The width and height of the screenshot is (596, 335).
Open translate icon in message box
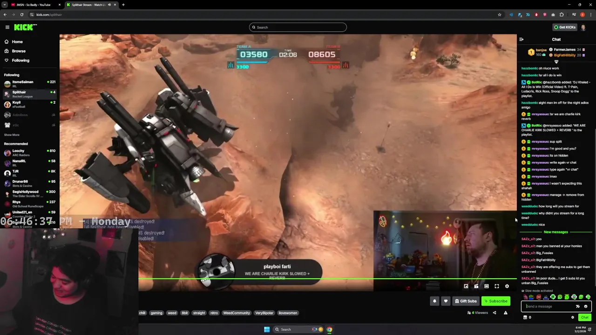coord(578,307)
